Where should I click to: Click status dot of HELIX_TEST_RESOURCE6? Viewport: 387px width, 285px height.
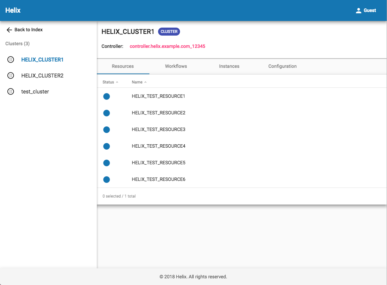point(106,180)
